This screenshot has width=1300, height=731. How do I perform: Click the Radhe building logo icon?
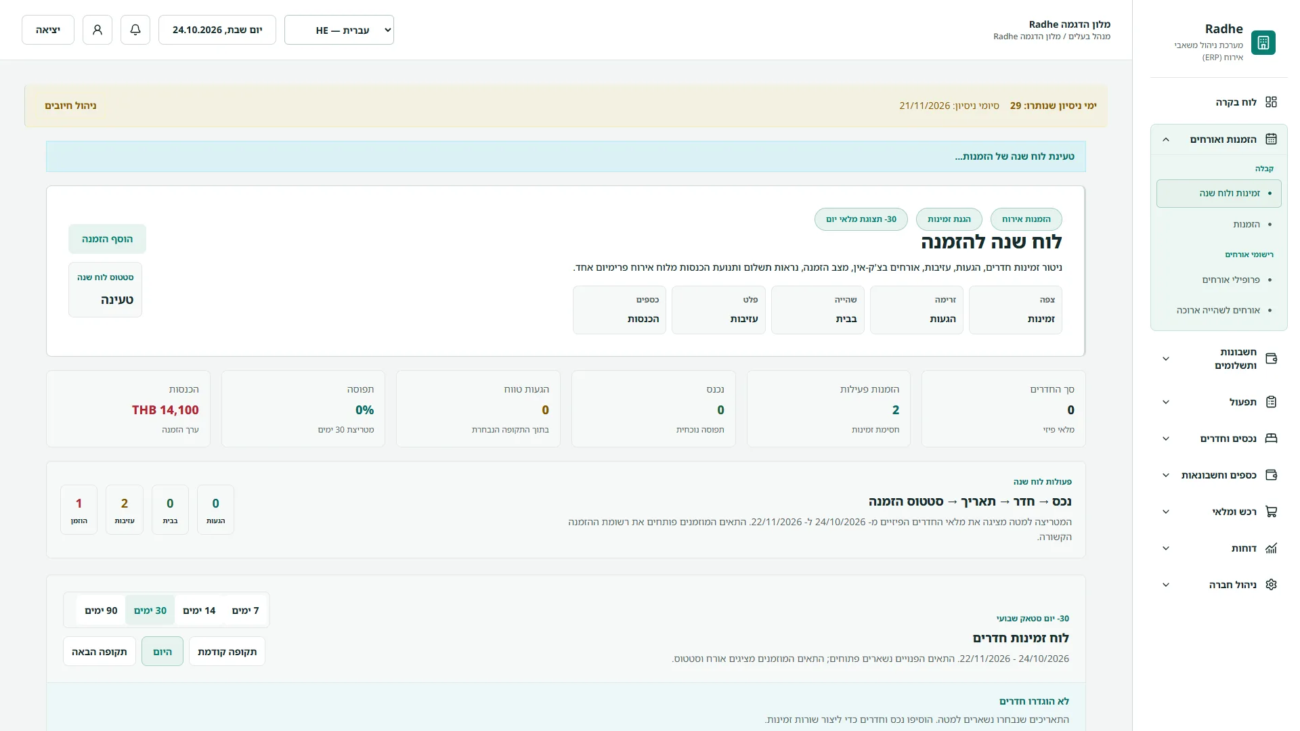(1263, 43)
